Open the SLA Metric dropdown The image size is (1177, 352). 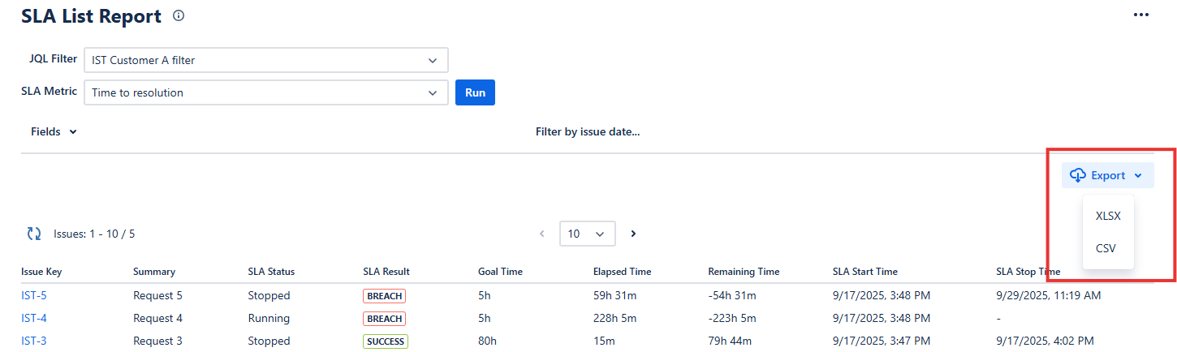click(x=266, y=92)
